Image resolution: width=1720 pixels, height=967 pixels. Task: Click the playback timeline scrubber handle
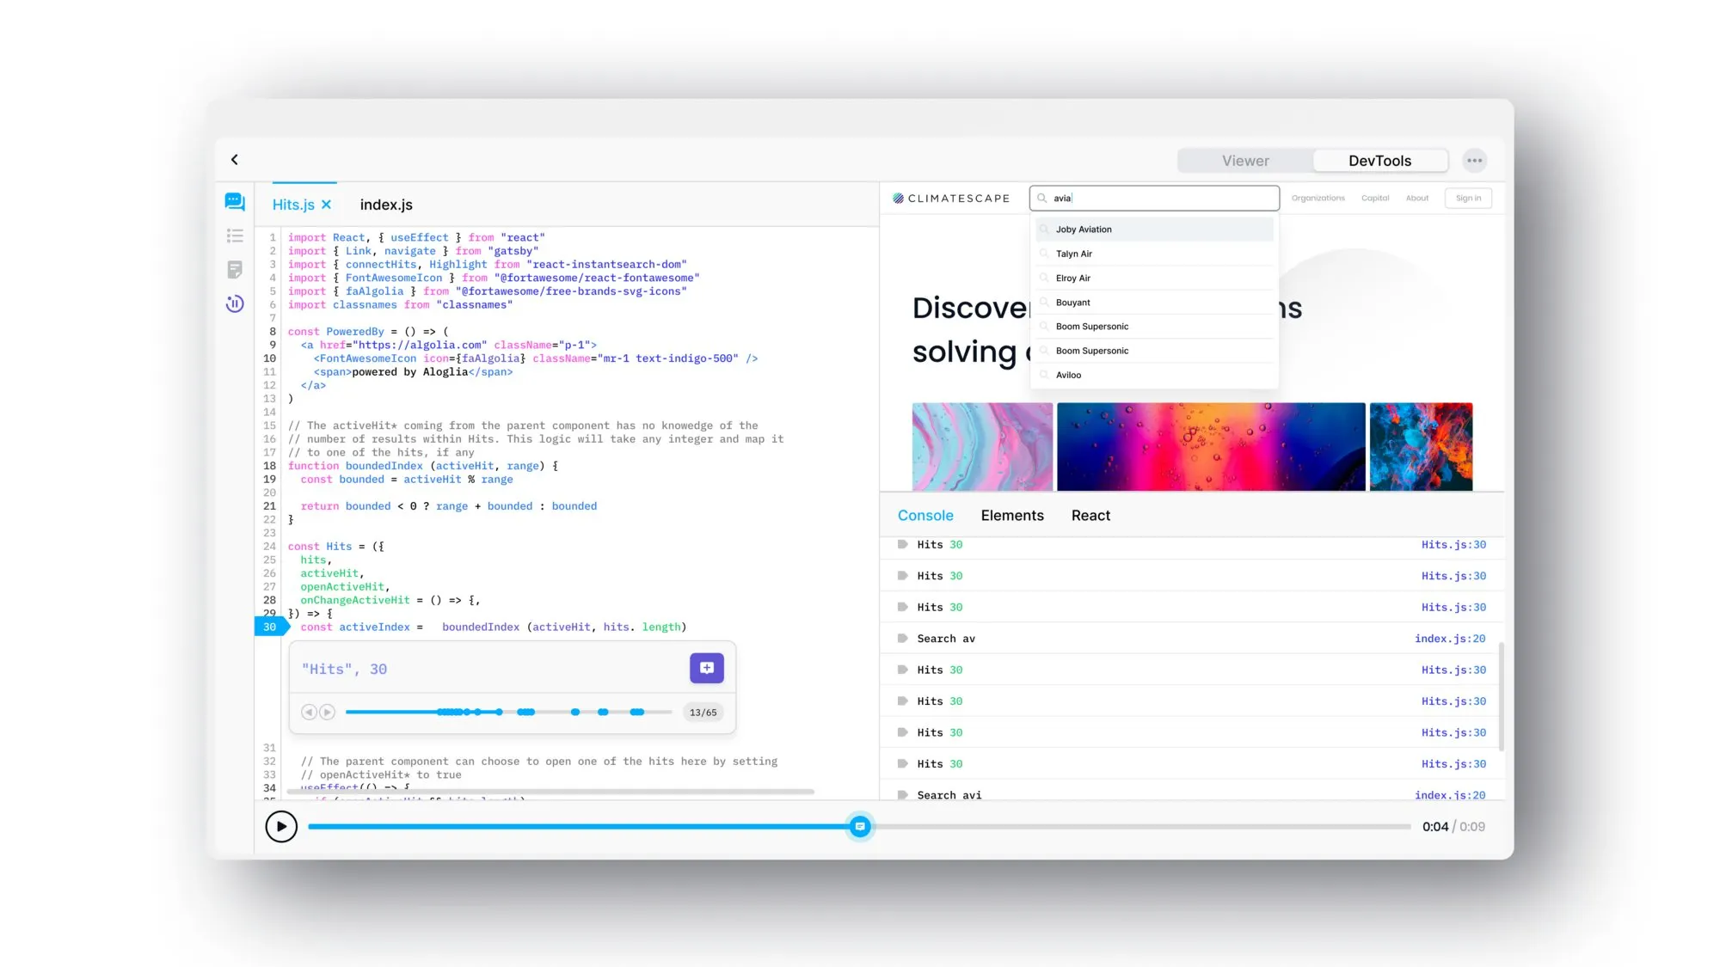[859, 827]
